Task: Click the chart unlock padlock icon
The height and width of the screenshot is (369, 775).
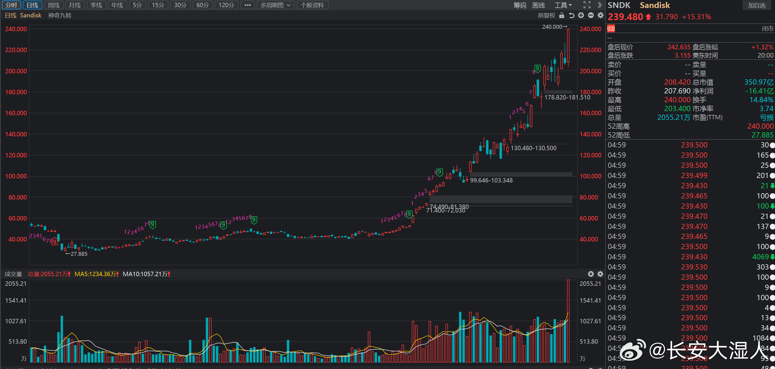Action: 561,15
